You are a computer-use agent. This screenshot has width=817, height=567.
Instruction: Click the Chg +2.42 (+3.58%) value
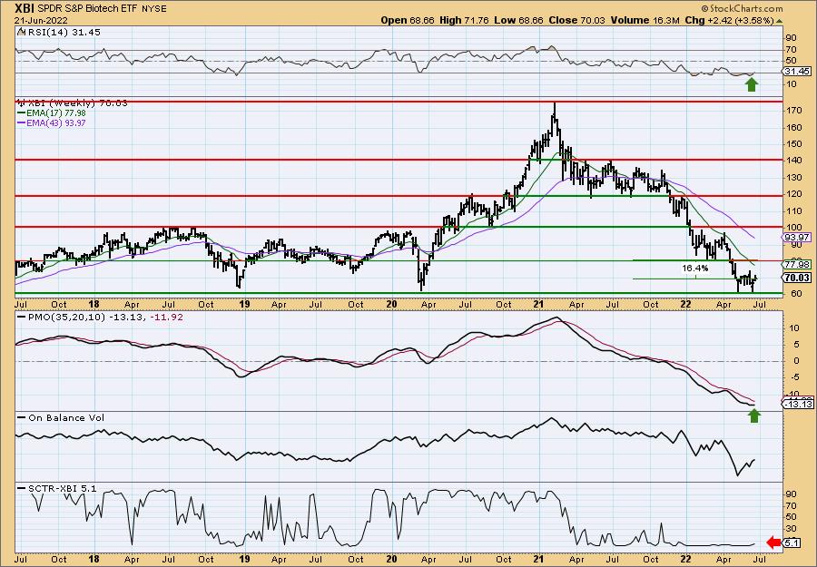(x=728, y=20)
